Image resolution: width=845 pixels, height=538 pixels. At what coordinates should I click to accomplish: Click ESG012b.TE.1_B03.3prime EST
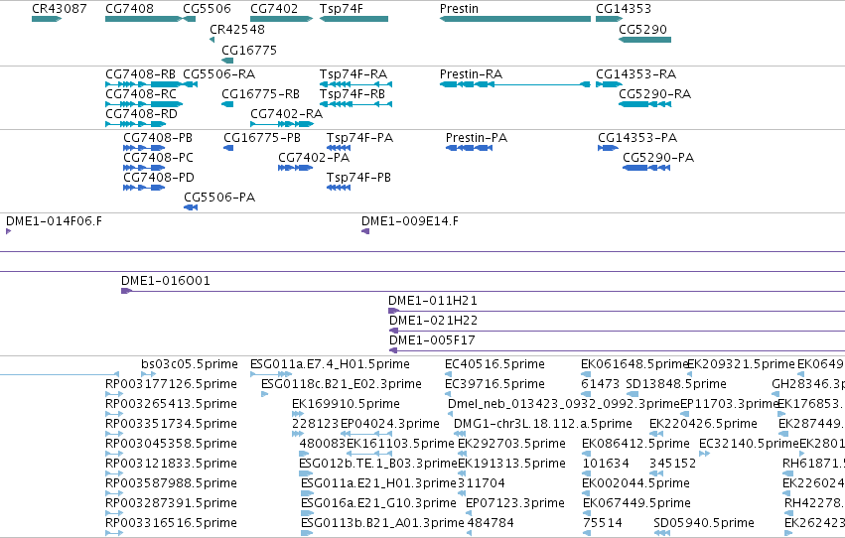(x=306, y=473)
